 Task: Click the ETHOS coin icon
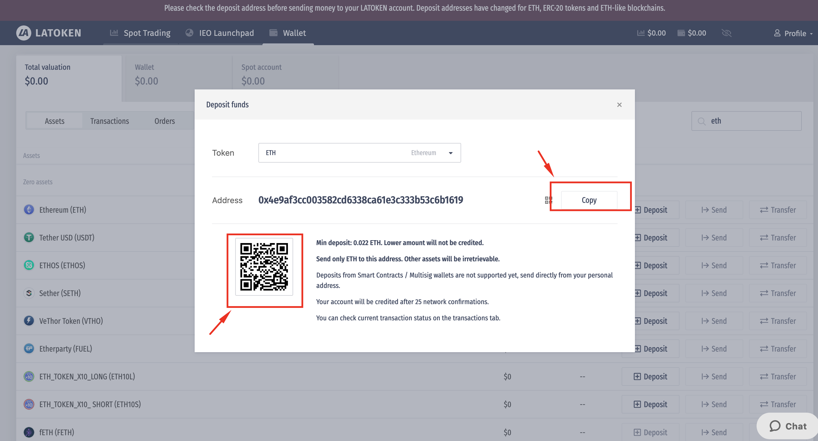[29, 265]
